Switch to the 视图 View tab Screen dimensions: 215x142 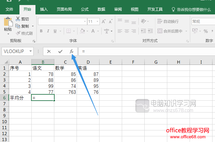(135, 9)
